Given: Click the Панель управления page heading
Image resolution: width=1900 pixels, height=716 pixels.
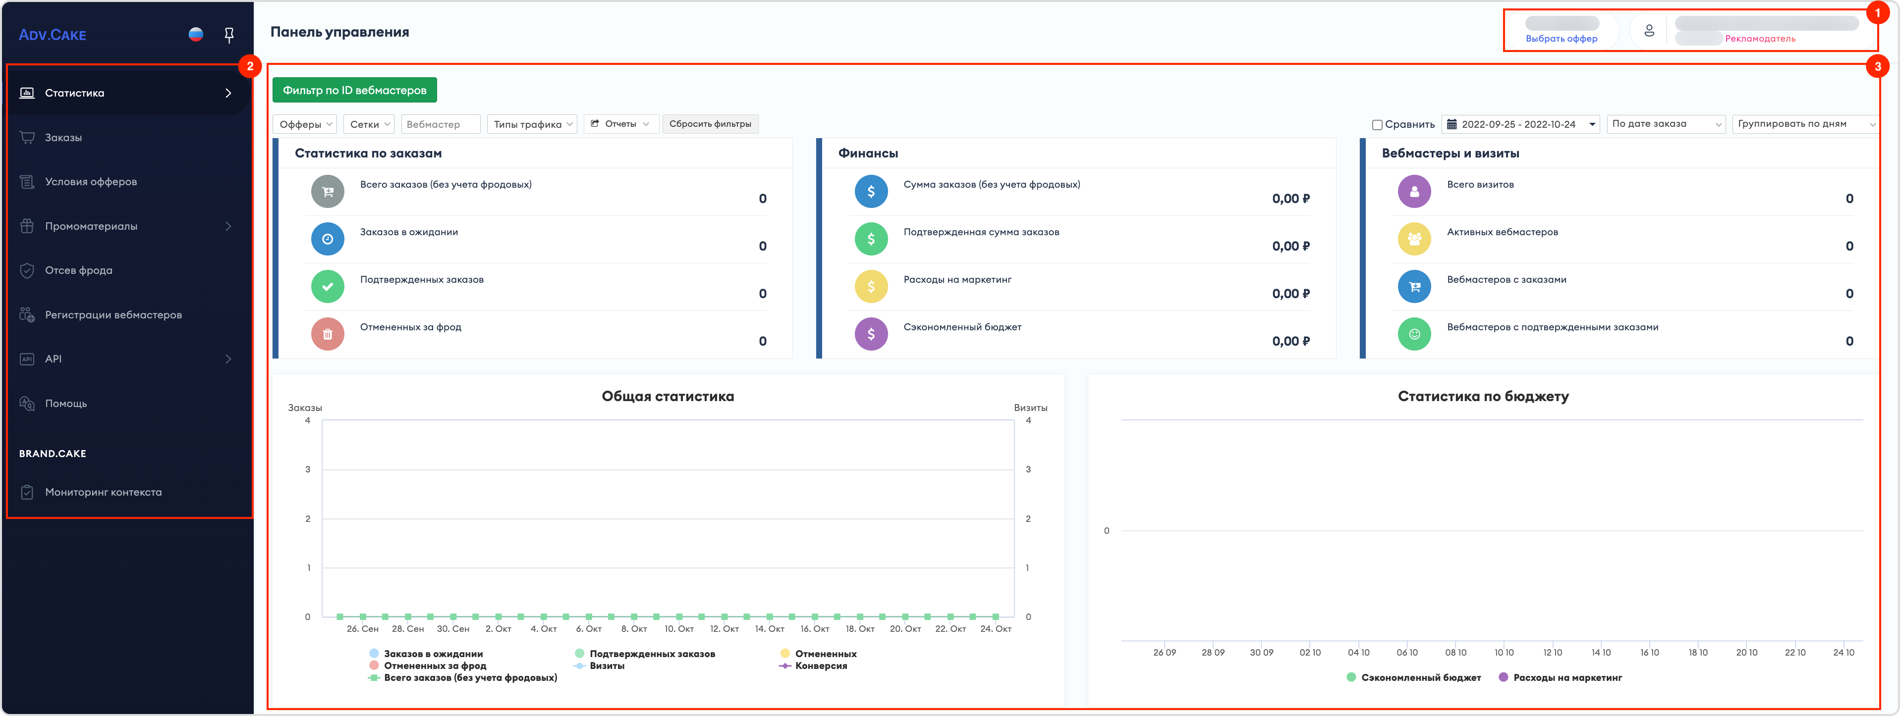Looking at the screenshot, I should [x=339, y=32].
